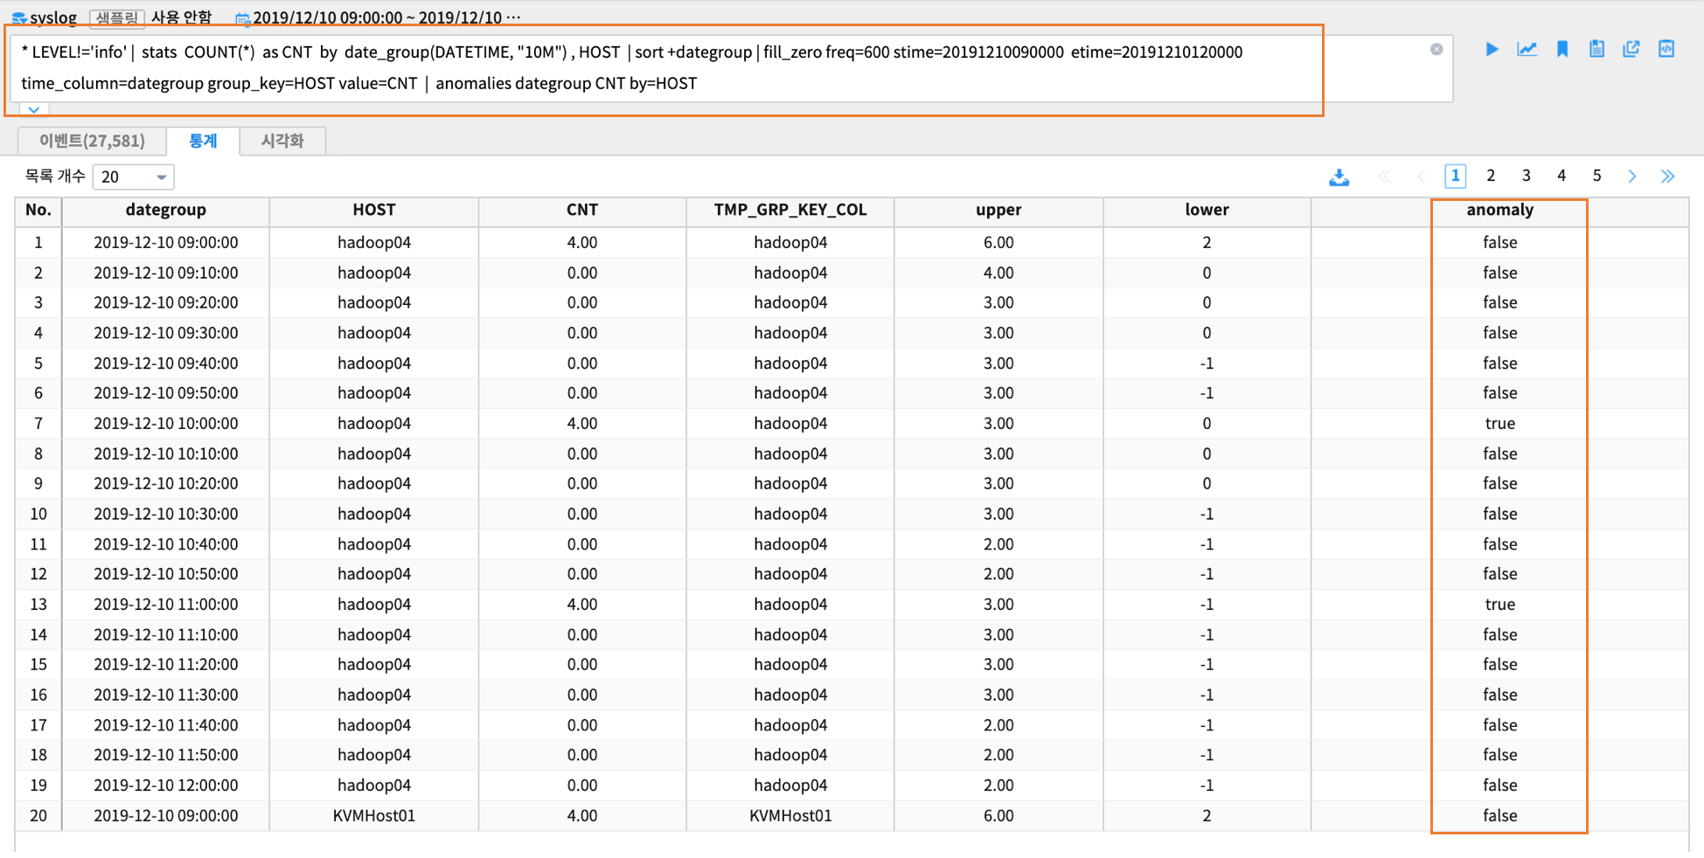Viewport: 1704px width, 858px height.
Task: Click the upper column header
Action: coord(998,210)
